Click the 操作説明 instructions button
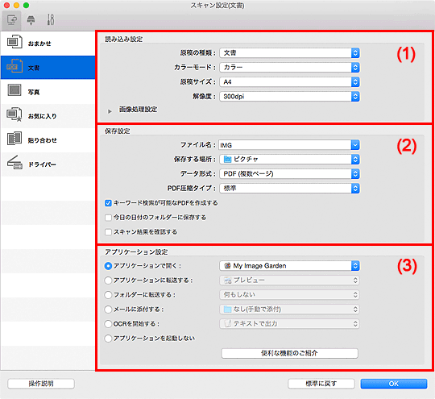 tap(41, 384)
